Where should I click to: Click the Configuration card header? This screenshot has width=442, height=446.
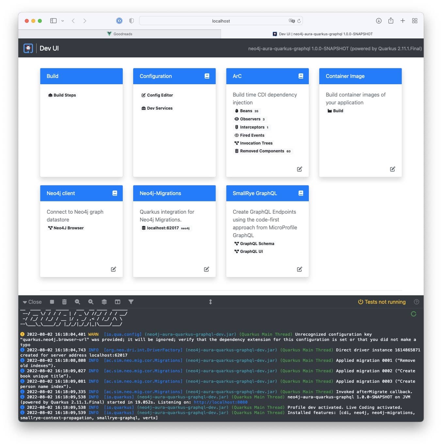coord(174,76)
